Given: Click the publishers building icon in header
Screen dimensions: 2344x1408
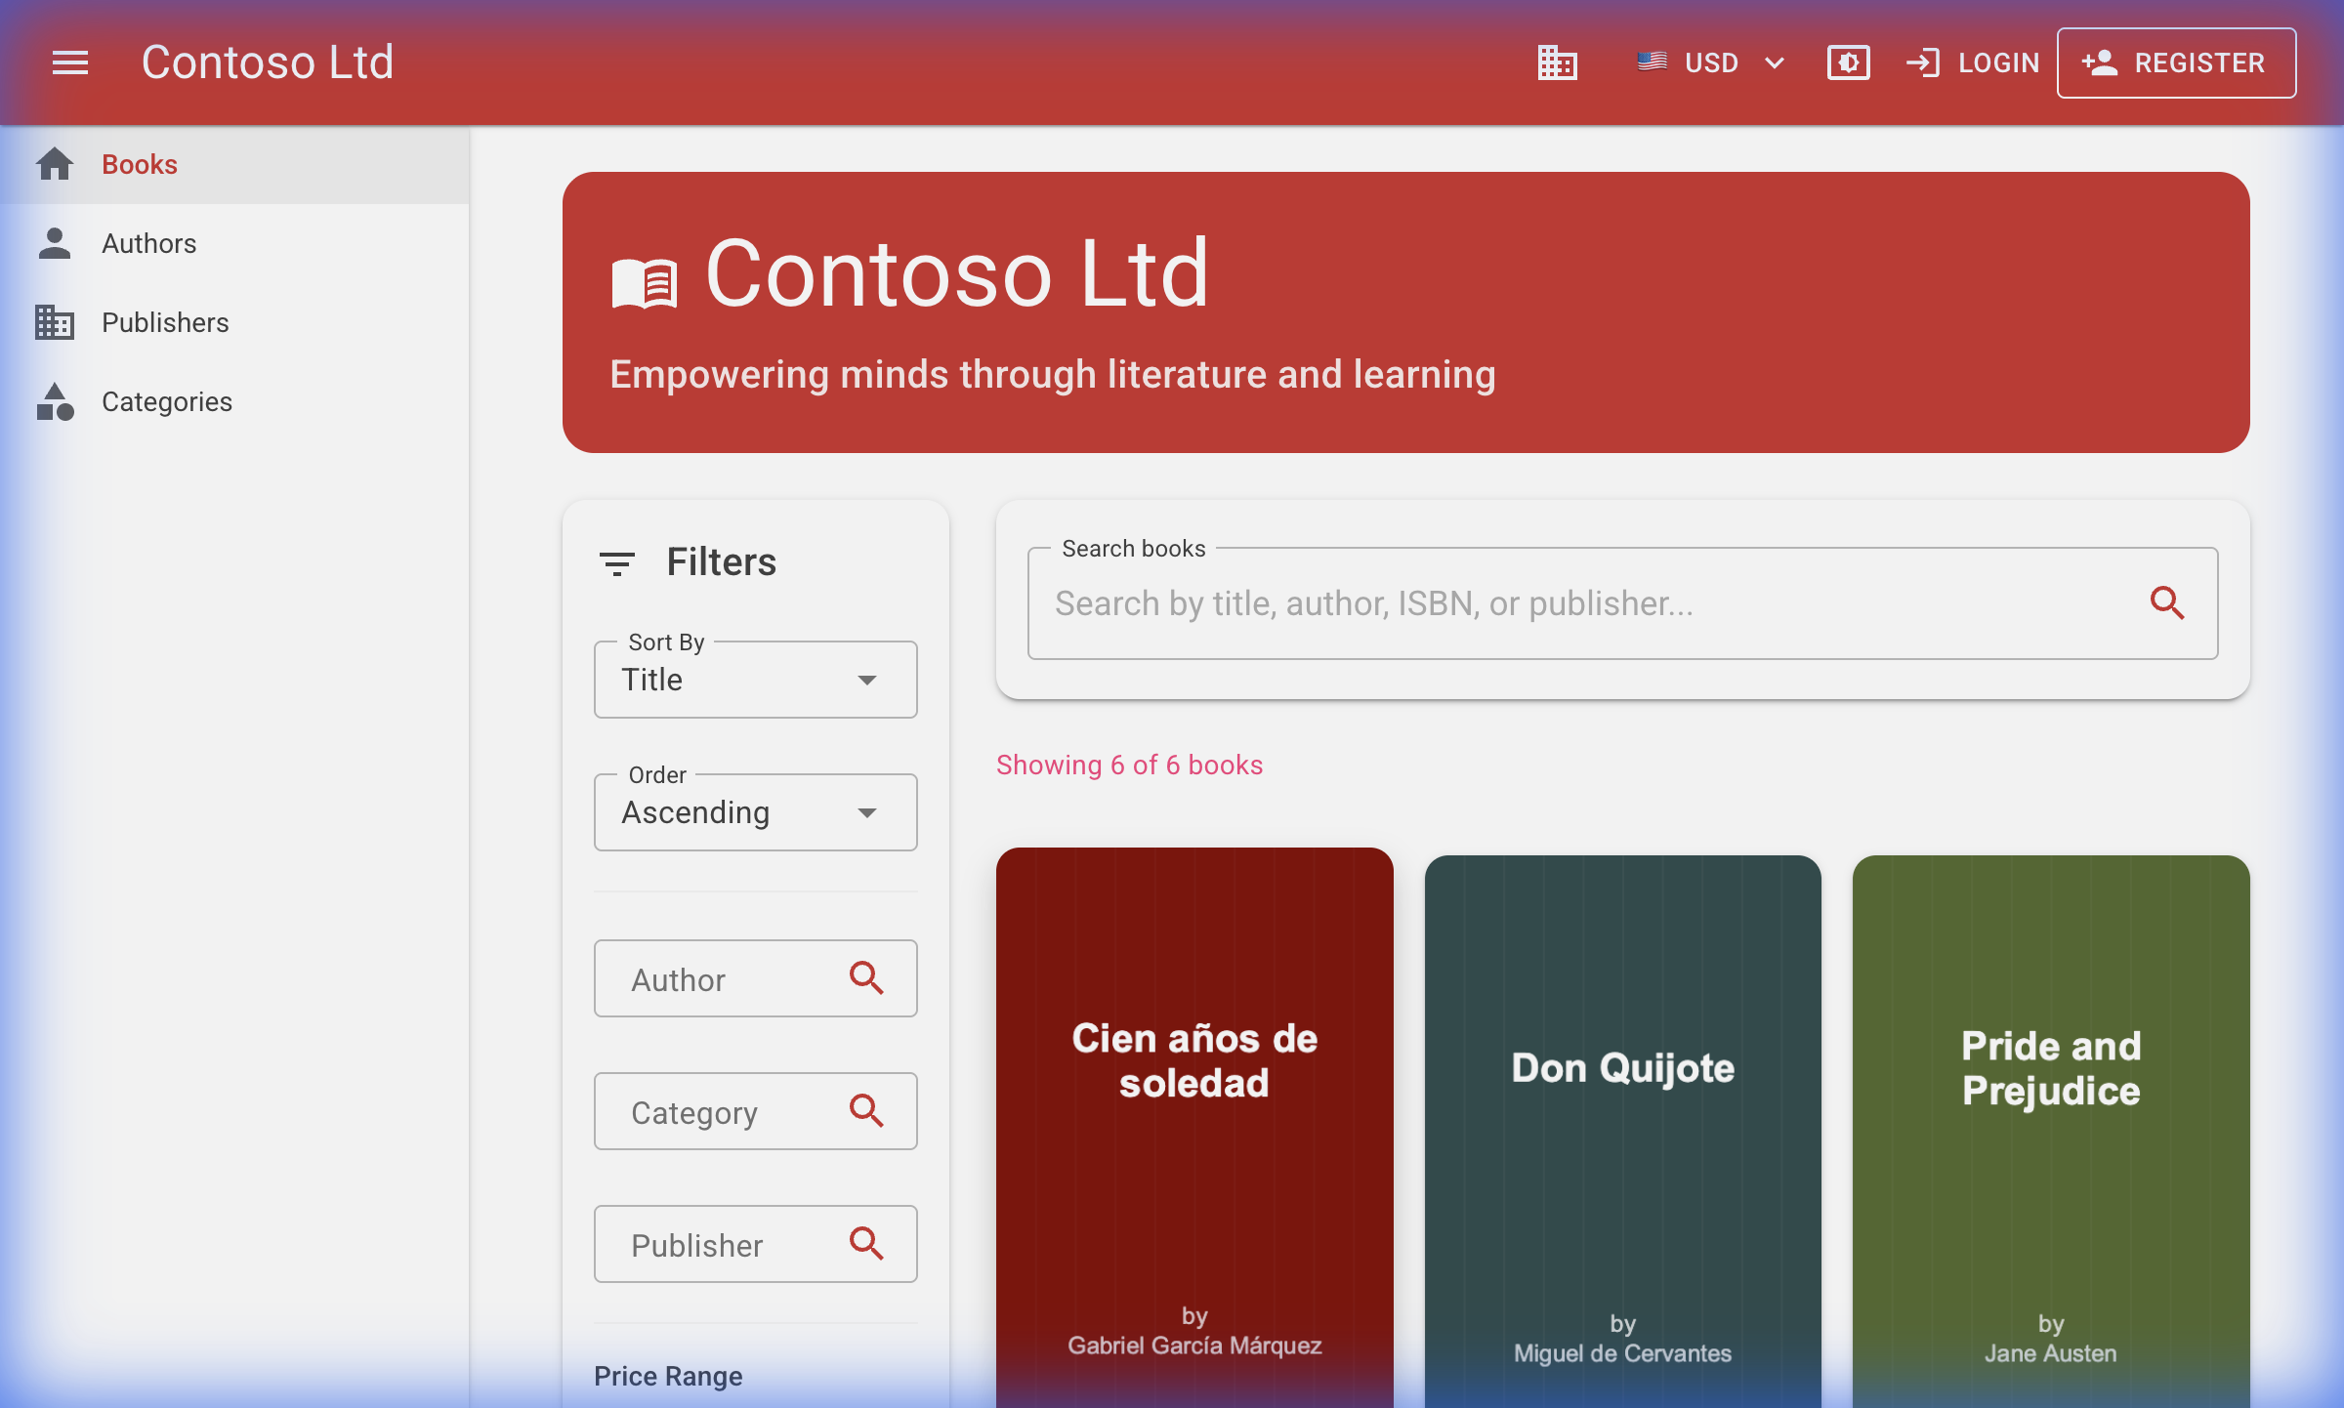Looking at the screenshot, I should 1558,62.
